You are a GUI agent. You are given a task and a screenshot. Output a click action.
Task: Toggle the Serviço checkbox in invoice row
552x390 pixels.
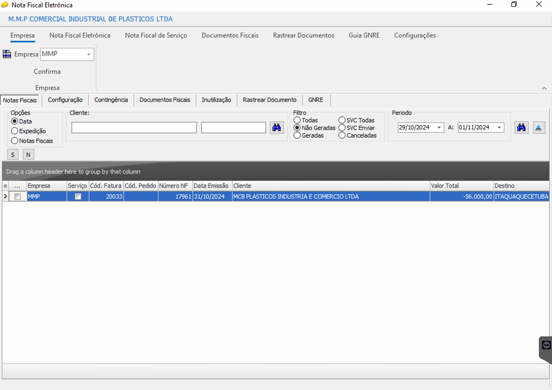click(x=78, y=196)
